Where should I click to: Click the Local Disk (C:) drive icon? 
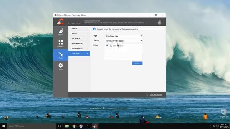[x=111, y=46]
